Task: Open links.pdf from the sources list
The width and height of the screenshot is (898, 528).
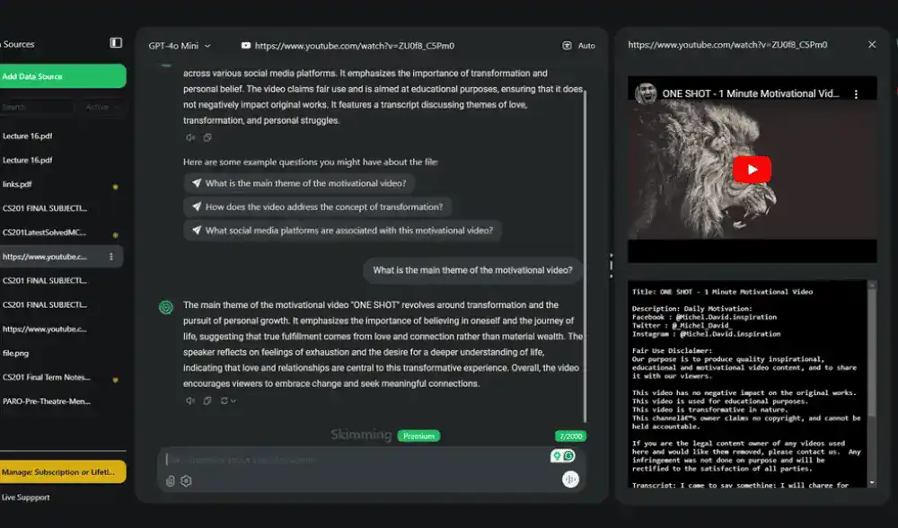Action: click(18, 184)
